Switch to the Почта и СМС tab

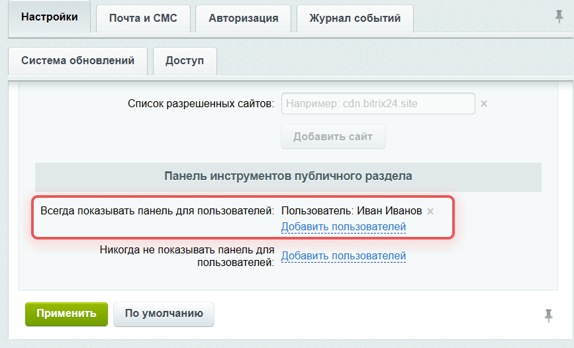click(x=143, y=19)
